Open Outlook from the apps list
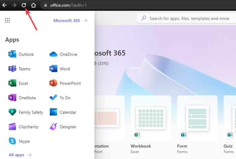The width and height of the screenshot is (236, 159). 21,54
